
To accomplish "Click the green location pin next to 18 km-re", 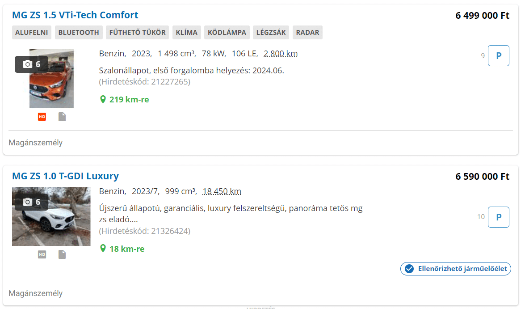I will tap(103, 249).
